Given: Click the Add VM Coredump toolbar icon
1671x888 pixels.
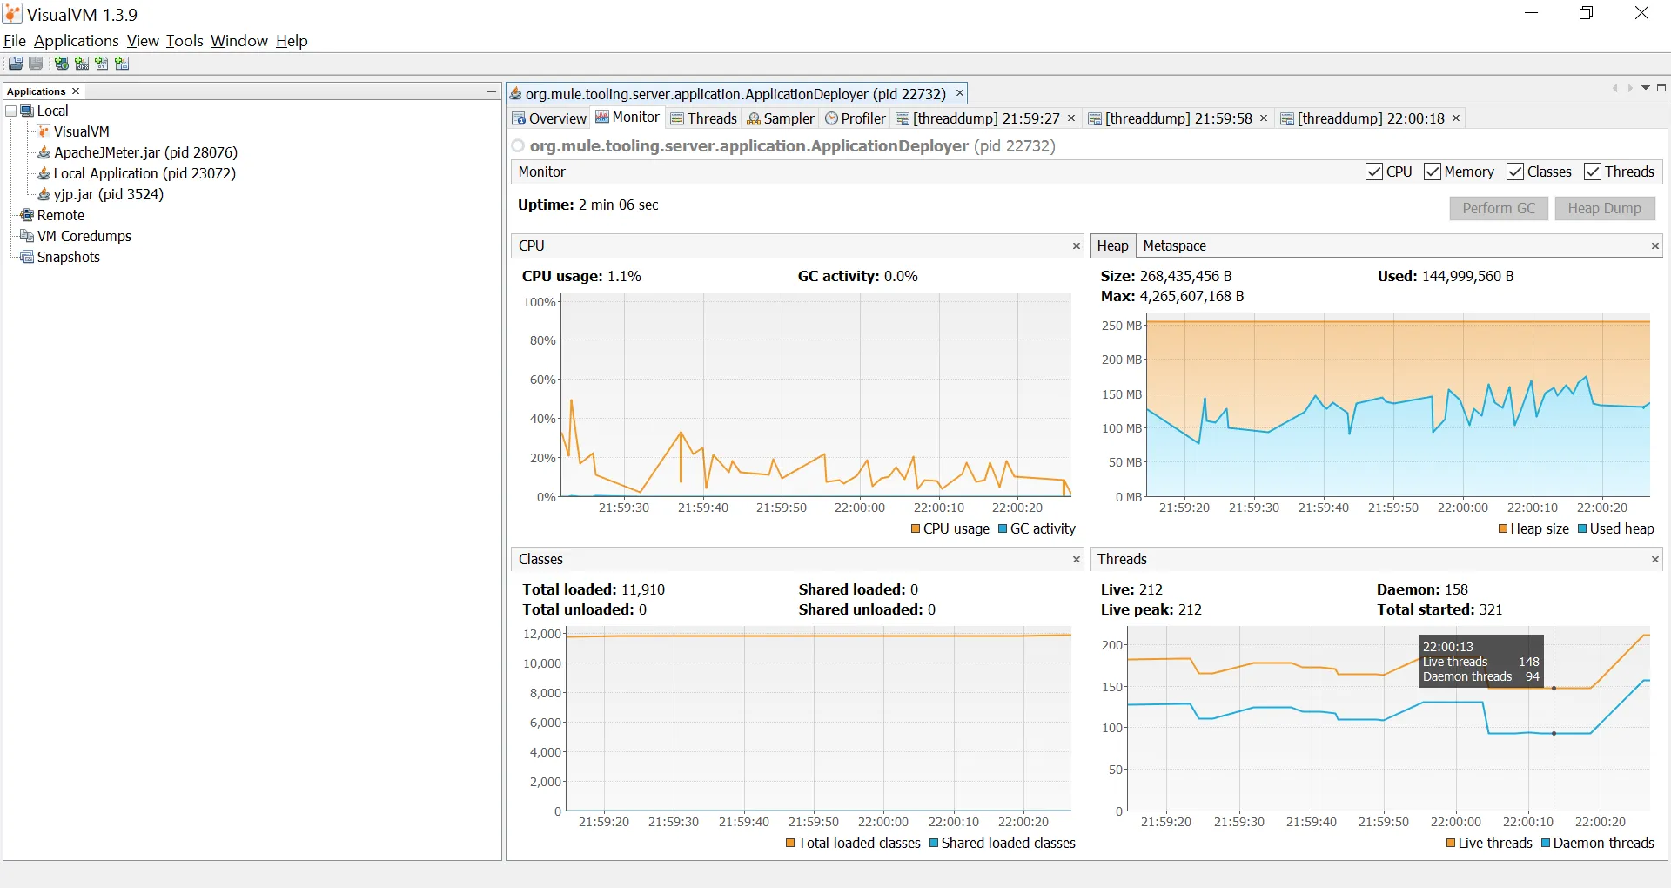Looking at the screenshot, I should tap(102, 64).
